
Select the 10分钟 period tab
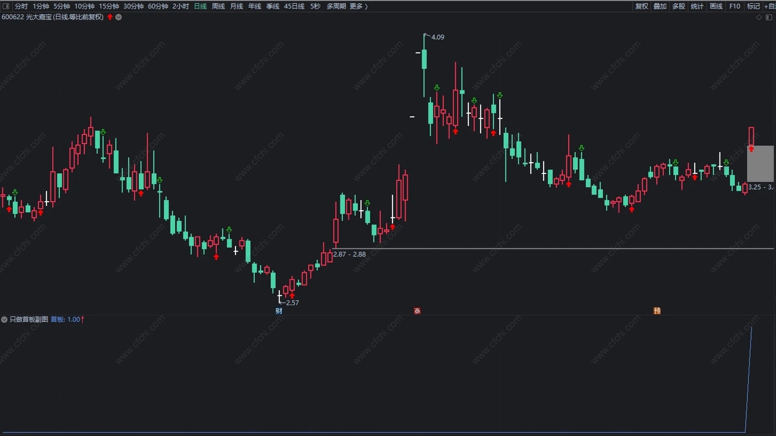(85, 6)
